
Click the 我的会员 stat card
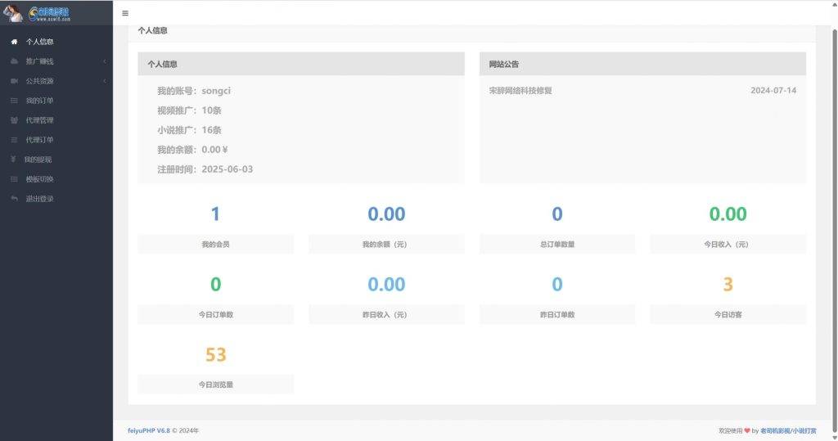215,227
